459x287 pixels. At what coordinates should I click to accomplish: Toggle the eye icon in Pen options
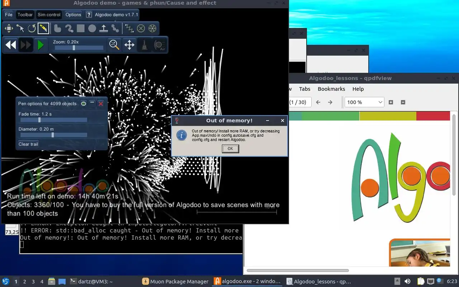point(84,104)
